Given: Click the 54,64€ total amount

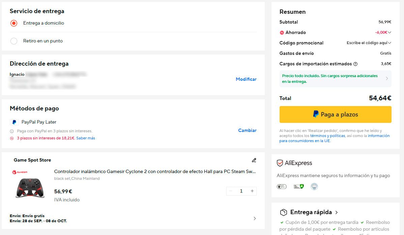Looking at the screenshot, I should [x=380, y=98].
